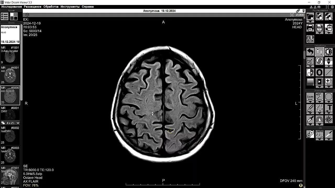
Task: Expand arrow under cMPR tool
Action: click(319, 139)
